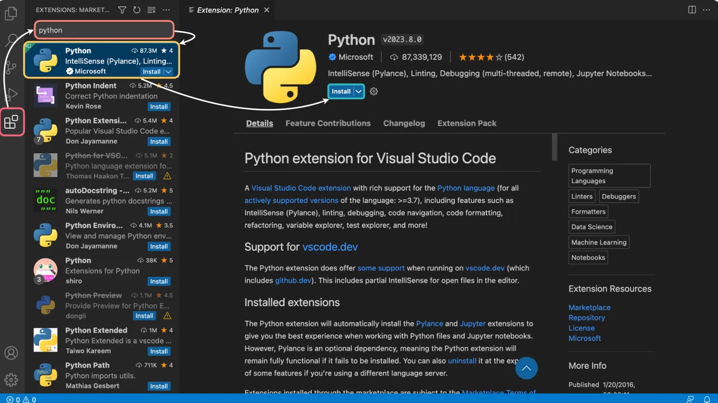Screen dimensions: 718x403
Task: Open the Repository link under Extension Resources
Action: 586,318
